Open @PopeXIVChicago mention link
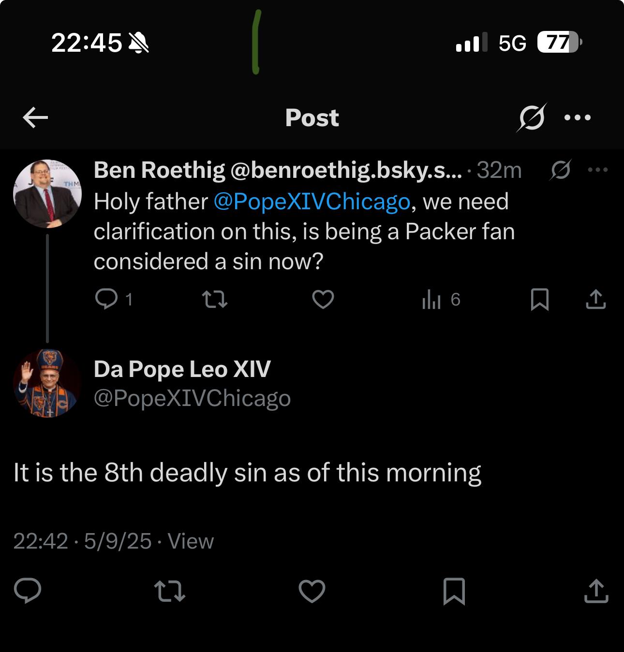This screenshot has width=624, height=652. click(x=312, y=202)
